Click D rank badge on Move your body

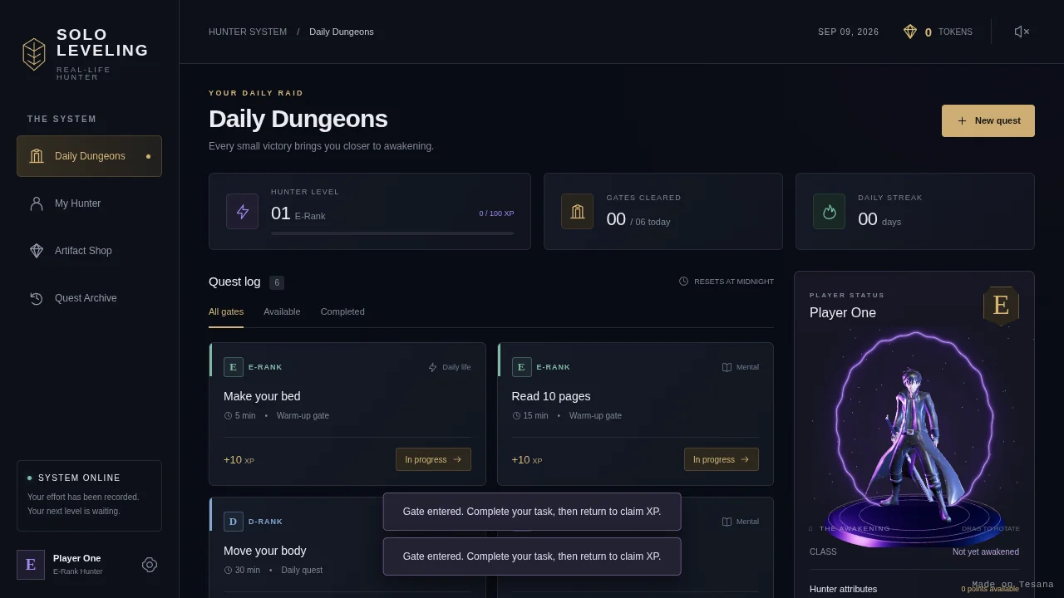[x=234, y=522]
